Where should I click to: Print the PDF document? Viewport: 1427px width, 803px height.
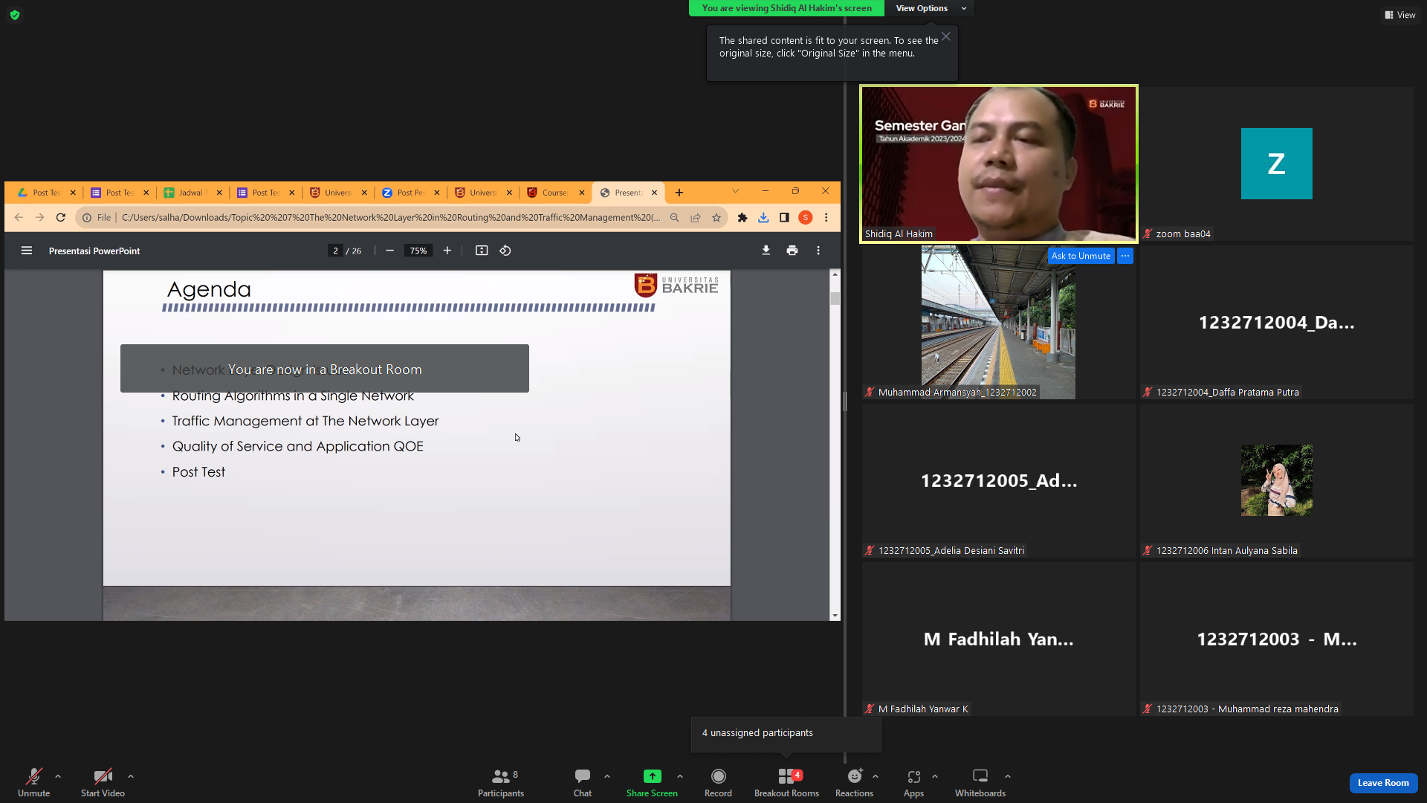[792, 251]
